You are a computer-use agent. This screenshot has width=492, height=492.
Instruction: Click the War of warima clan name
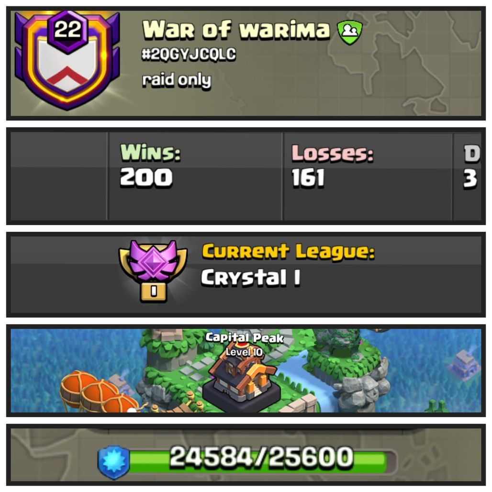[x=236, y=30]
